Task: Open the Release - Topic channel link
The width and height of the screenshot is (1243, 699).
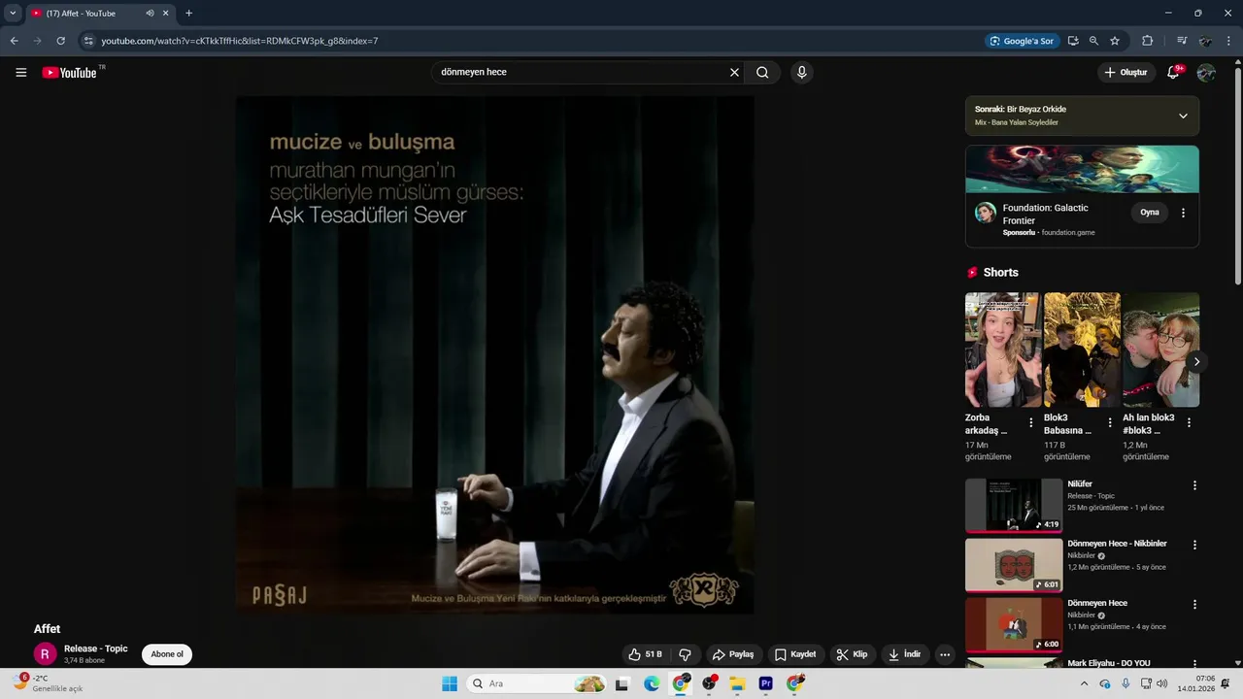Action: tap(96, 649)
